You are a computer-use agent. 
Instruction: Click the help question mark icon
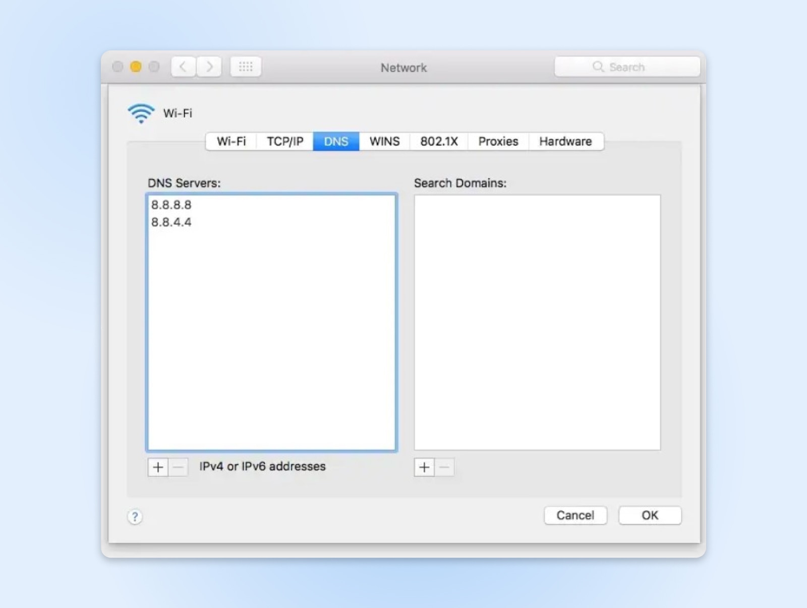pos(135,516)
